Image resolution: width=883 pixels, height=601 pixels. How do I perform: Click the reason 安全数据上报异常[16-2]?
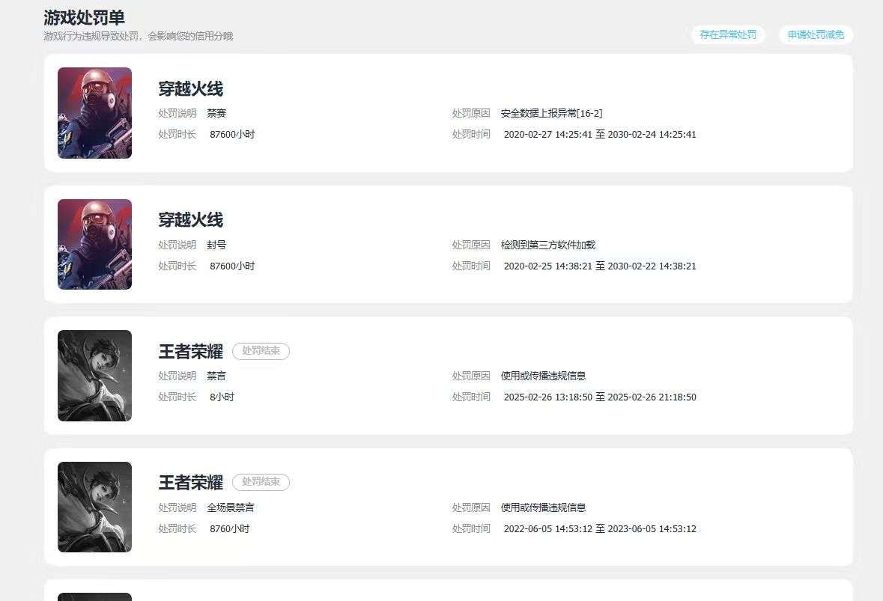[551, 113]
